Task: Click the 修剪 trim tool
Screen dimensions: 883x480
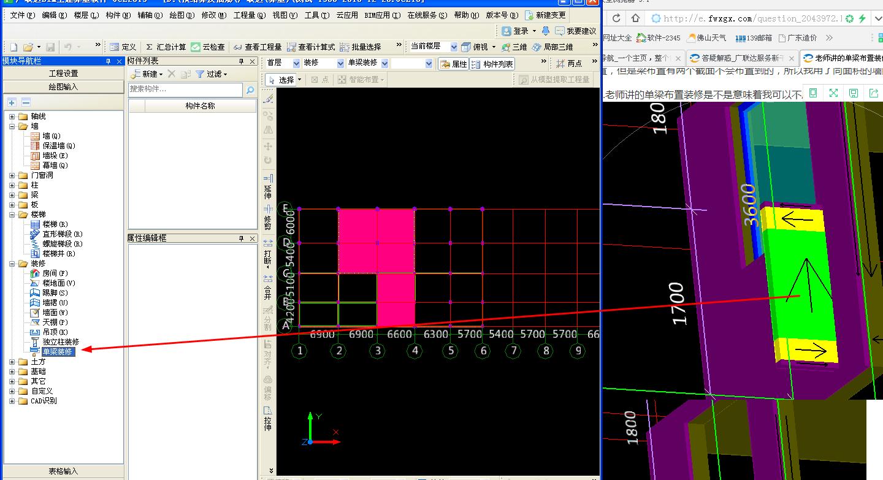Action: click(268, 217)
